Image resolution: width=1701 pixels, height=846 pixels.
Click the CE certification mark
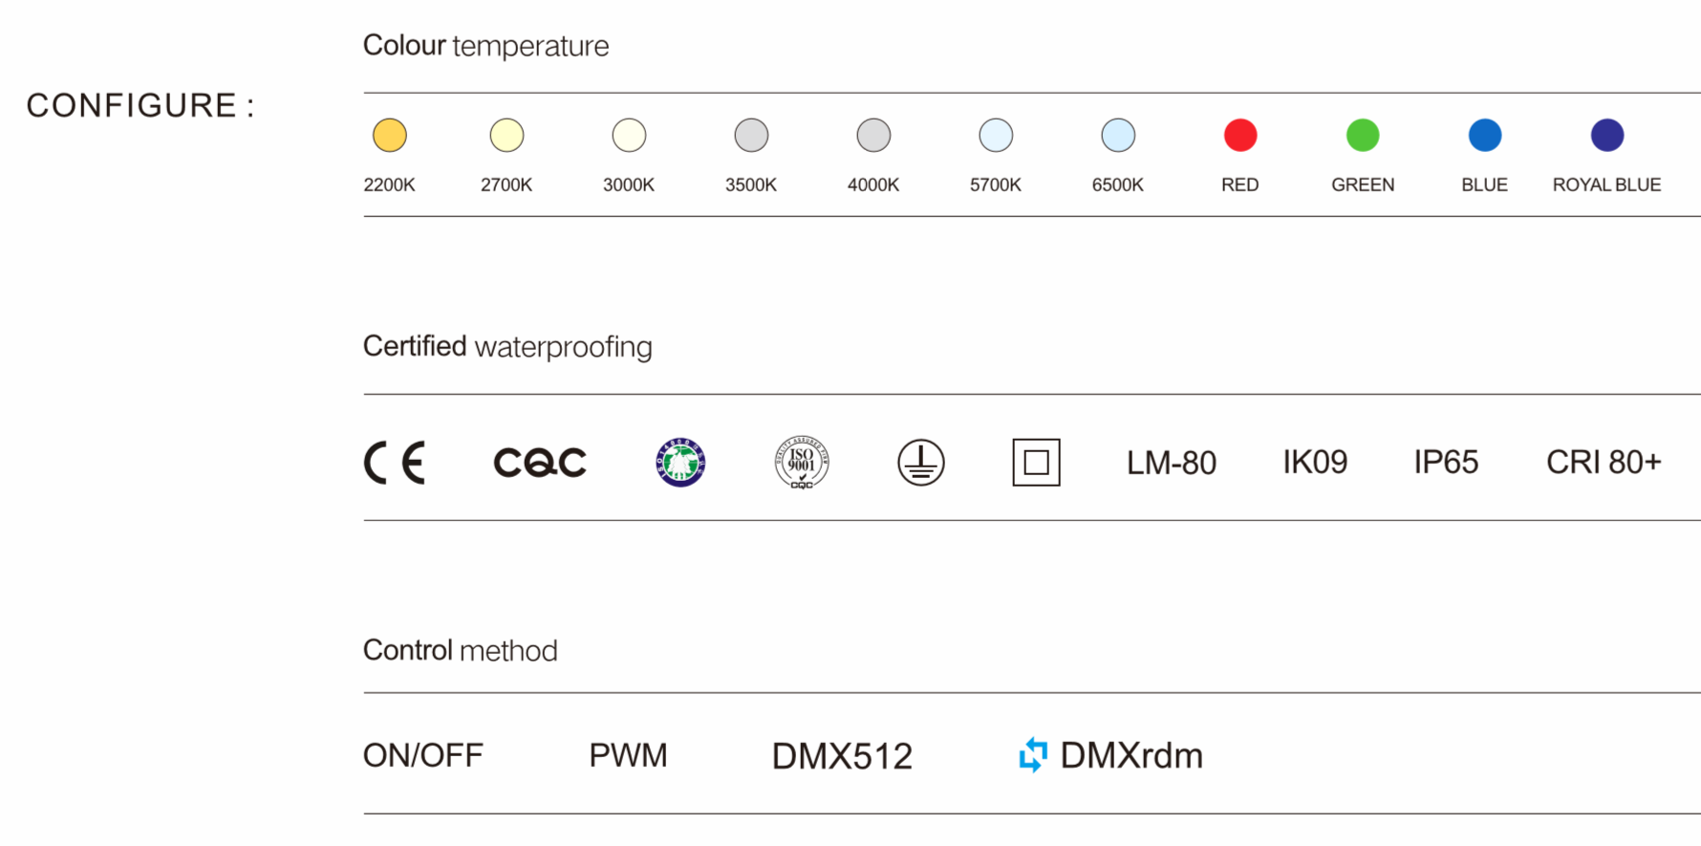pos(395,463)
